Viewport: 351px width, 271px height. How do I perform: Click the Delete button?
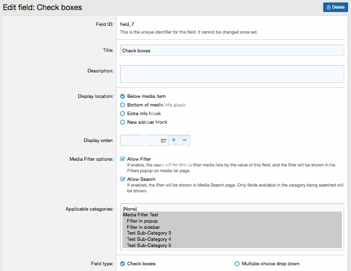335,7
